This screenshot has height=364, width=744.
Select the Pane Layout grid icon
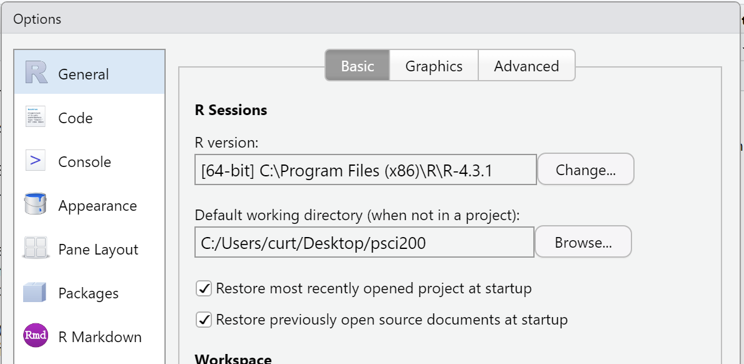tap(35, 248)
